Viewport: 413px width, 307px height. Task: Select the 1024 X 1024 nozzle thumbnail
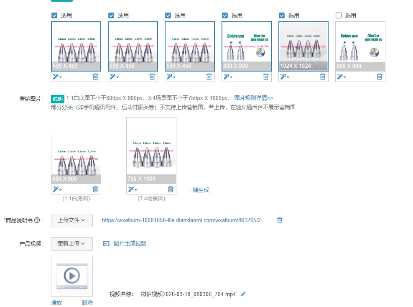coord(303,46)
